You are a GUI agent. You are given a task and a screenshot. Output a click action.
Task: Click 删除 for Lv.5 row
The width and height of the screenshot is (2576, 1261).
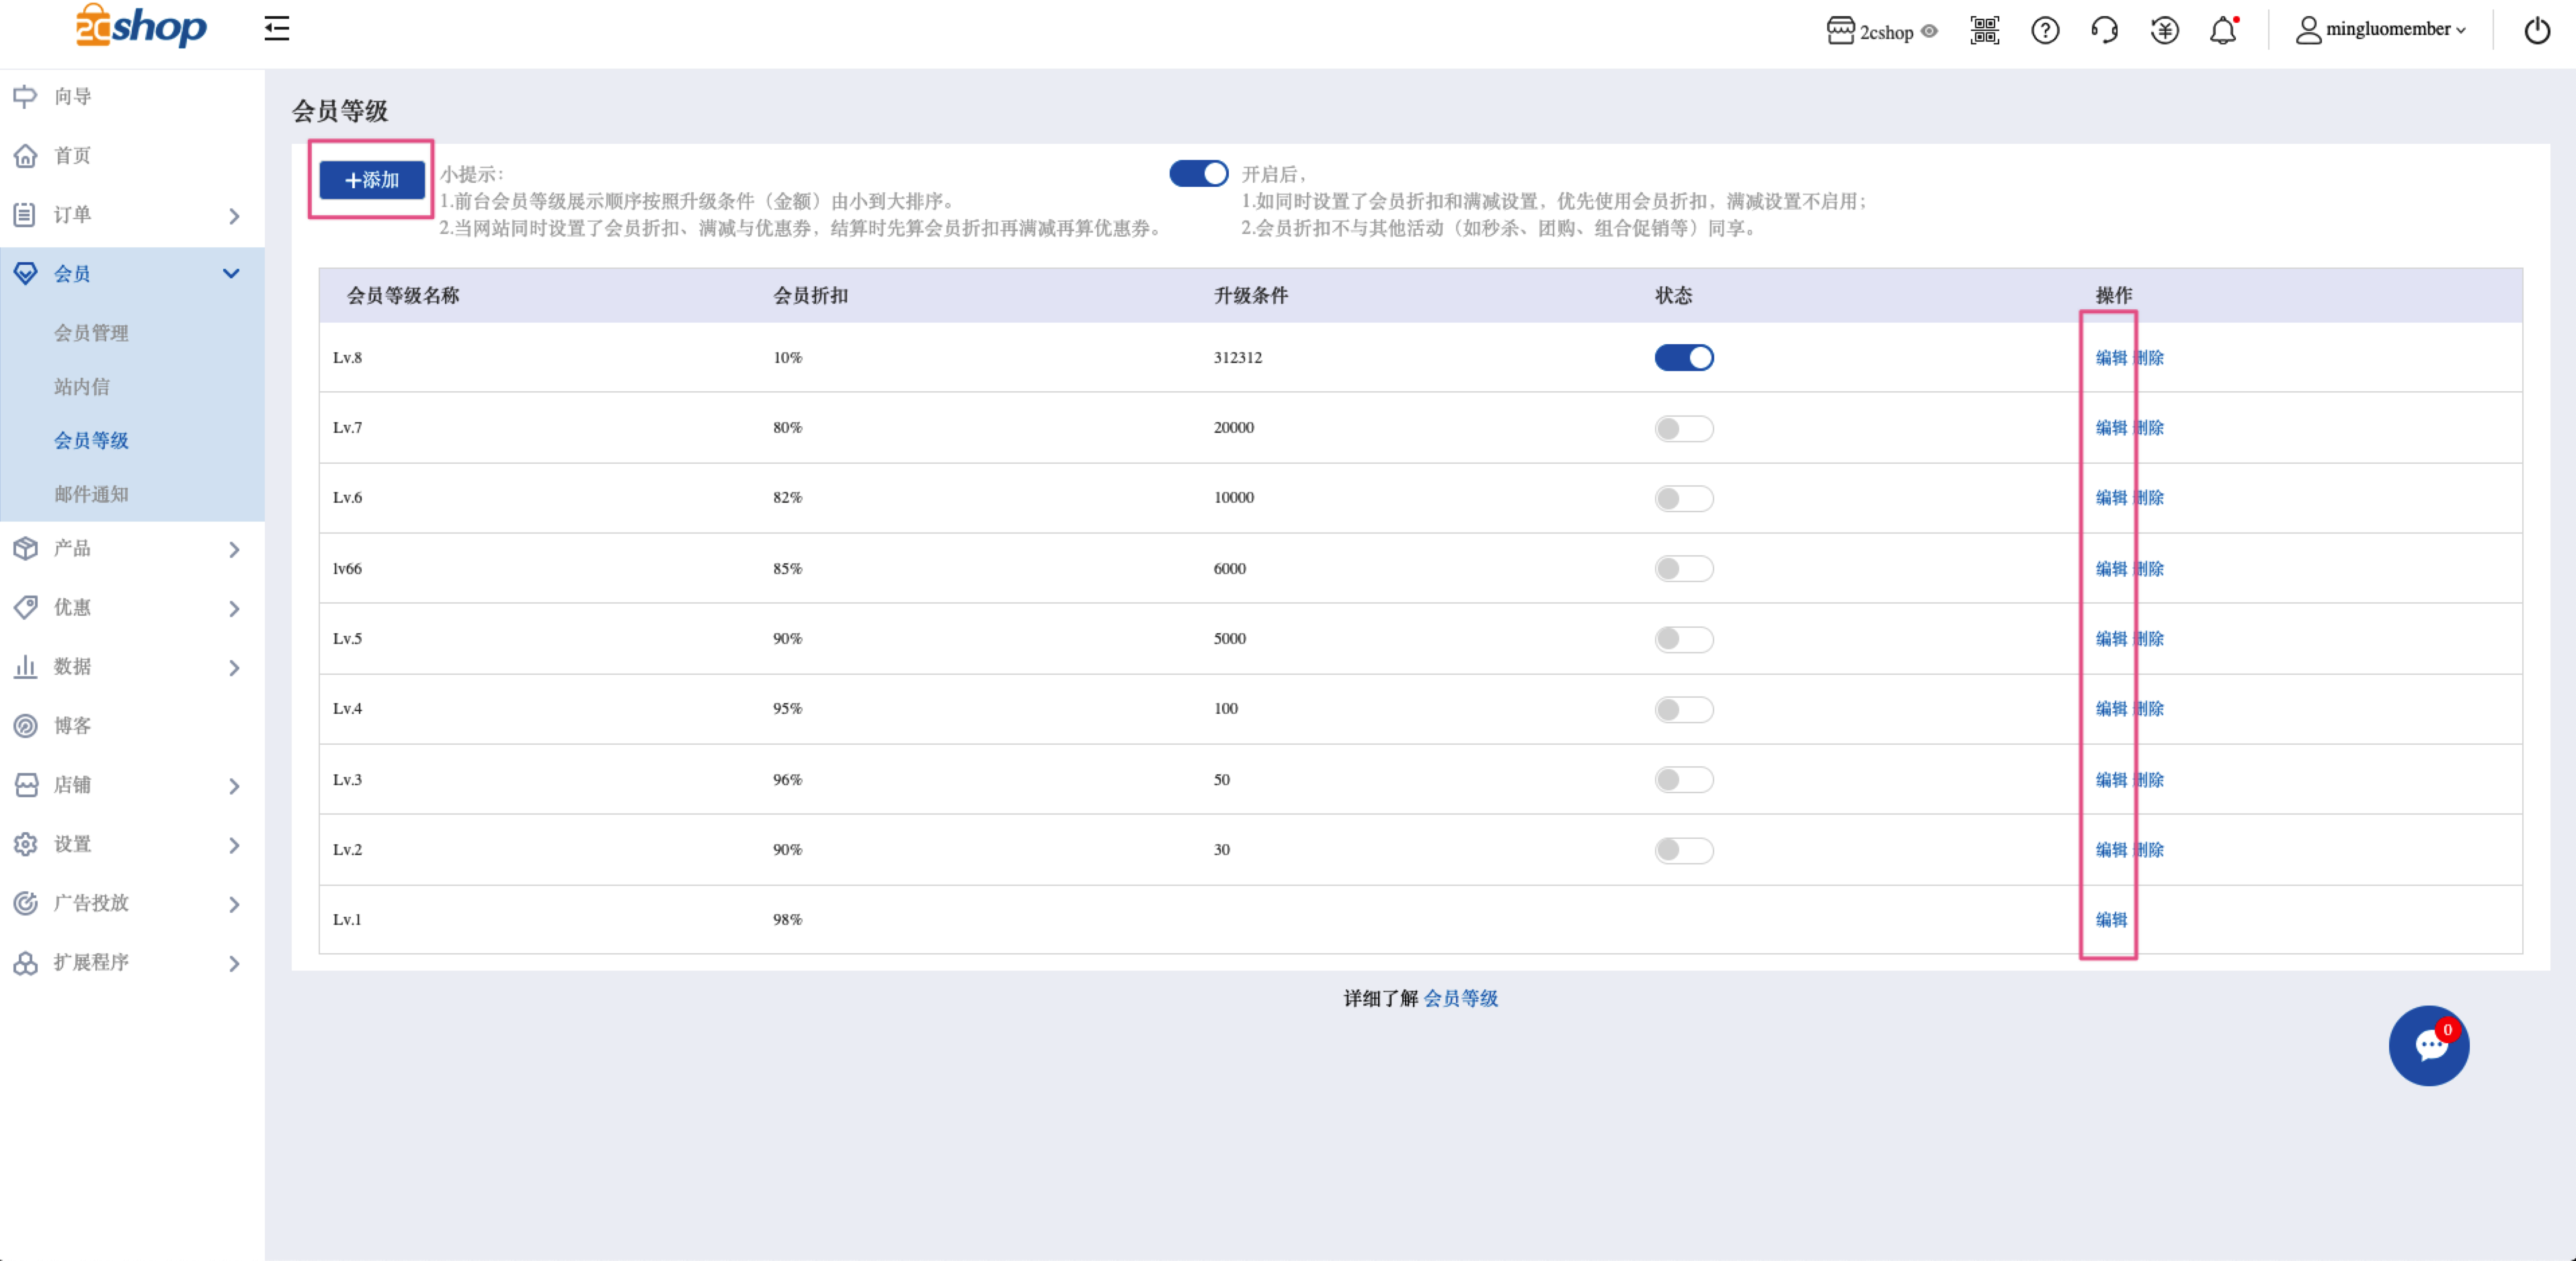[2148, 639]
